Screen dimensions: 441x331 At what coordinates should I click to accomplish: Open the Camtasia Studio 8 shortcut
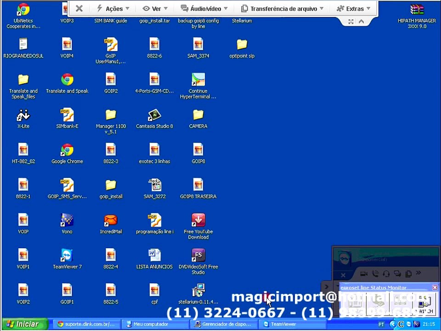coord(154,115)
